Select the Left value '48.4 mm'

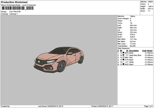point(133,25)
